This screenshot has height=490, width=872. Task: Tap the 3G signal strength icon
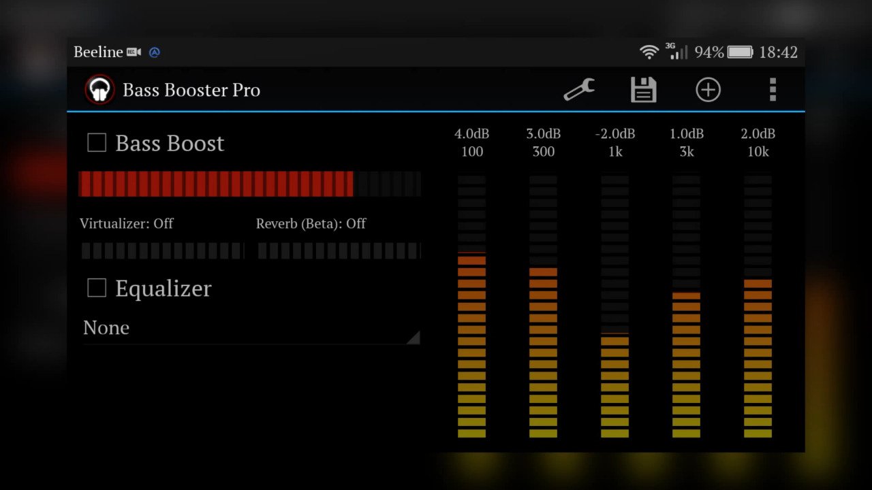676,52
